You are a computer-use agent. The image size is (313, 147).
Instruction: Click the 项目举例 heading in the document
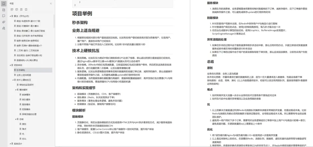click(x=82, y=14)
